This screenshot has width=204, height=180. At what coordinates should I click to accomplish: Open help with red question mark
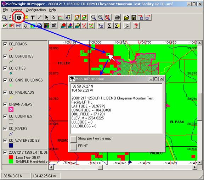click(136, 26)
